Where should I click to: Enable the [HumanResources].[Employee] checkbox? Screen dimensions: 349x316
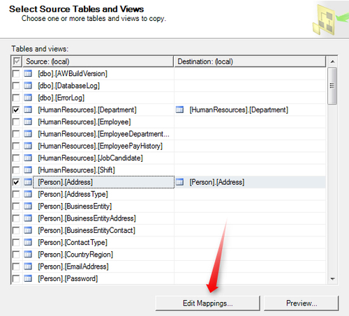click(x=16, y=122)
